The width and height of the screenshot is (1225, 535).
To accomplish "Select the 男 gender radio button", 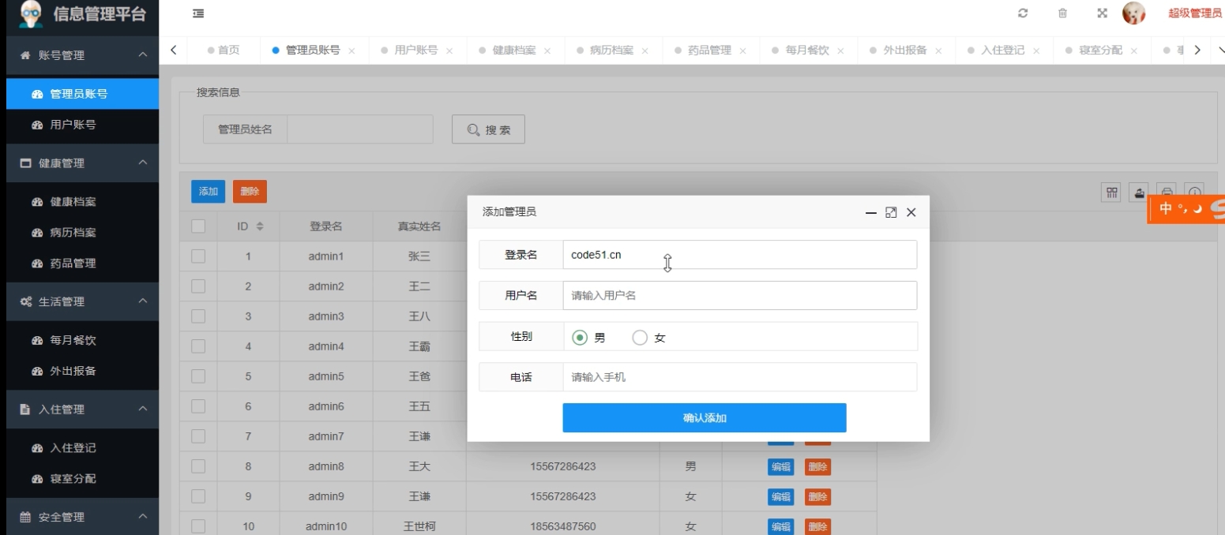I will click(x=580, y=337).
